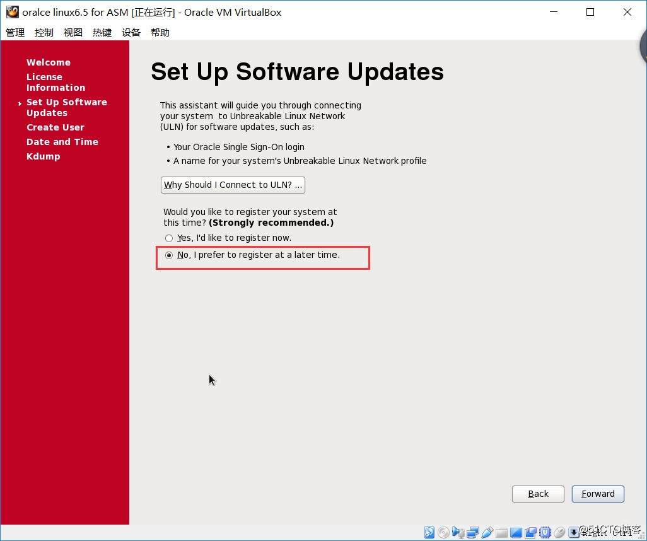The width and height of the screenshot is (647, 541).
Task: Open the 帮助 menu
Action: pyautogui.click(x=160, y=32)
